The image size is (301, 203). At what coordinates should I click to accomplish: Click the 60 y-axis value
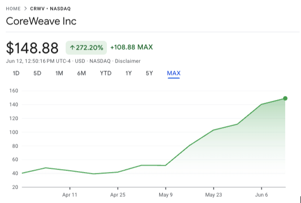15,160
